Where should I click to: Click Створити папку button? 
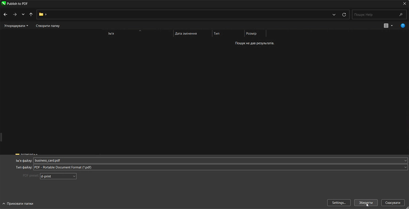48,26
